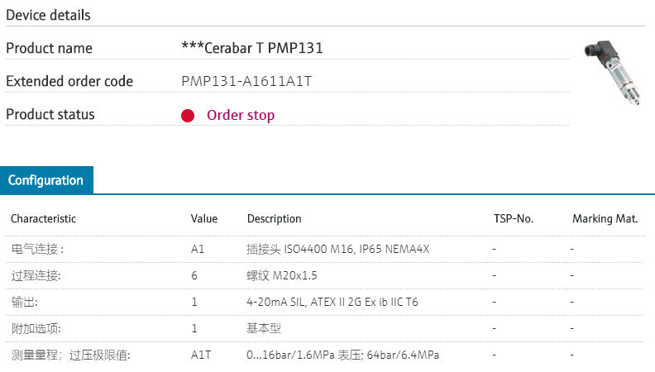Click the 4-20mA SIL ATEX description

pos(332,302)
